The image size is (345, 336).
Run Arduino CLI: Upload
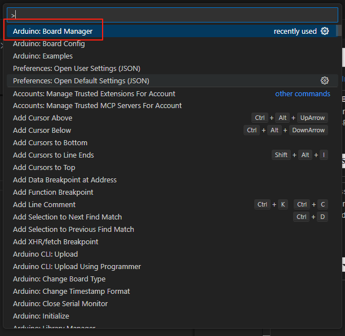[172, 254]
